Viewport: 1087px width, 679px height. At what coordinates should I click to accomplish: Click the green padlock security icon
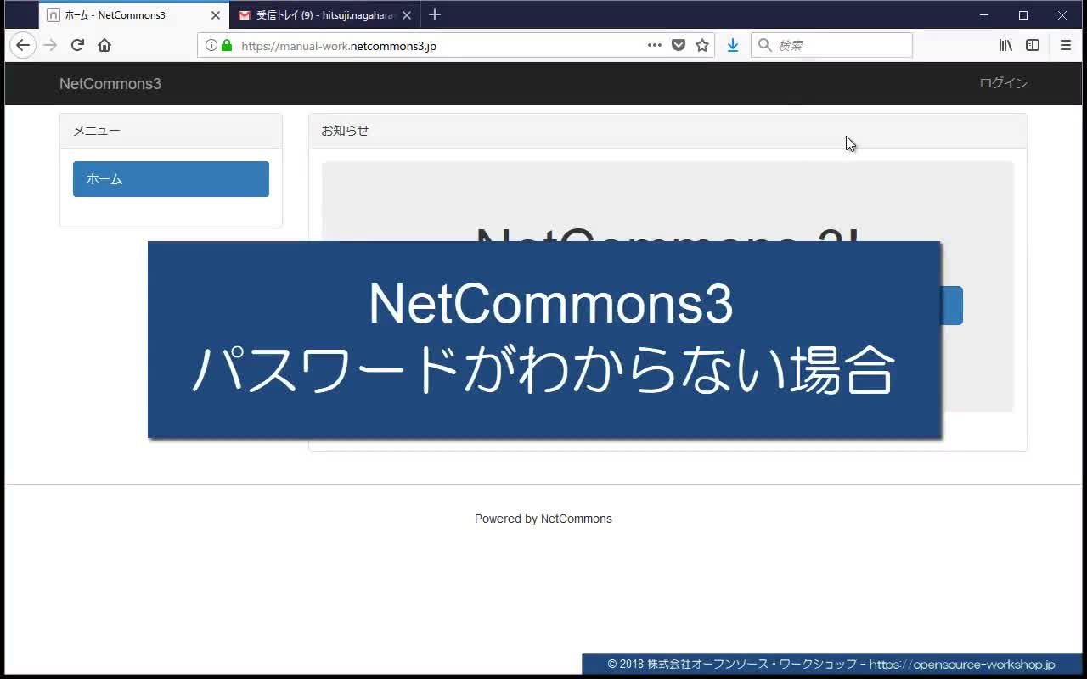tap(227, 45)
